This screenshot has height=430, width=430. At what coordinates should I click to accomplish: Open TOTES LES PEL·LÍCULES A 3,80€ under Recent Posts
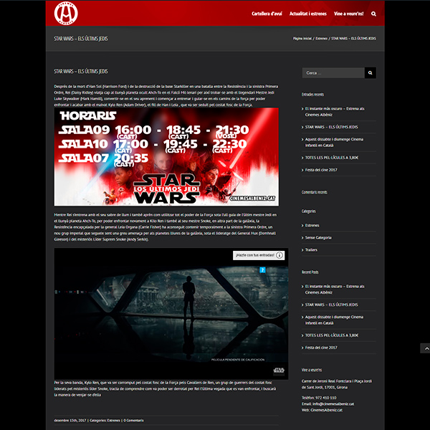point(332,335)
